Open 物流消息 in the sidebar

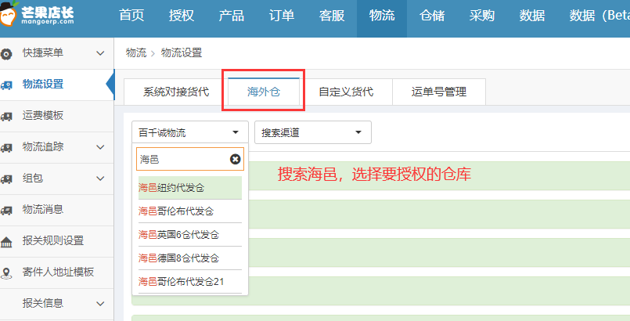pos(56,210)
